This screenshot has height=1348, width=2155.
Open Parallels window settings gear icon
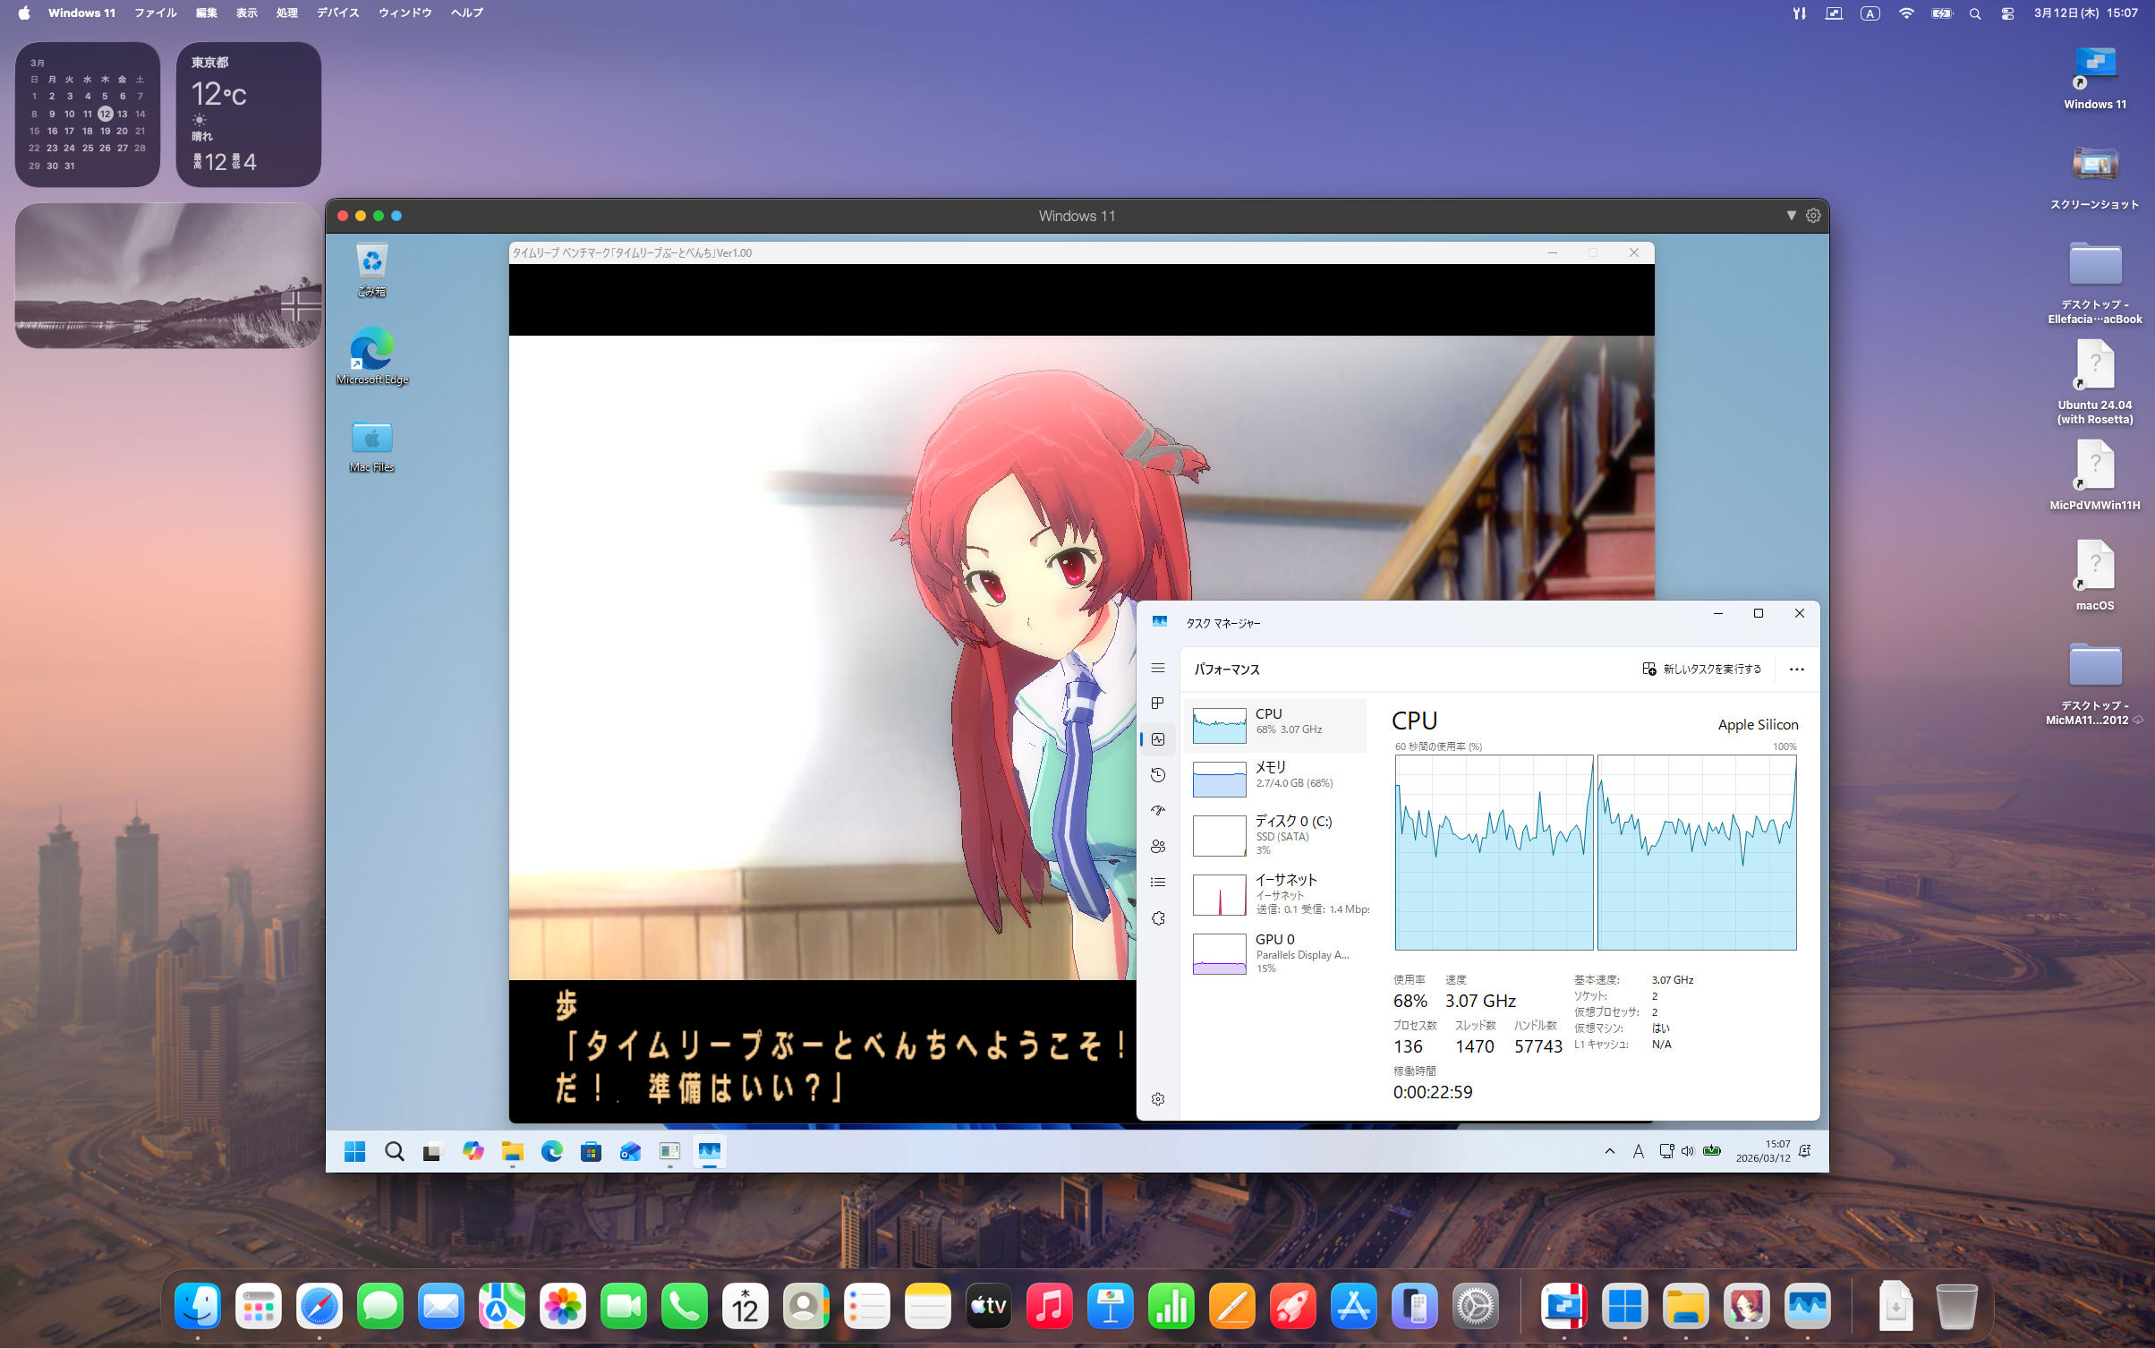point(1813,216)
